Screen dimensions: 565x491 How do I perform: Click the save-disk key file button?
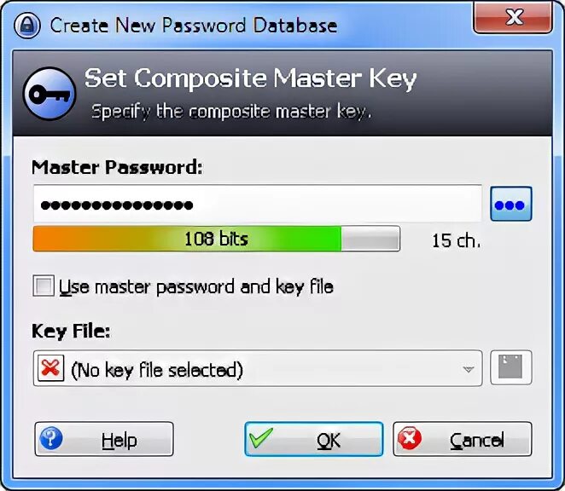(511, 367)
